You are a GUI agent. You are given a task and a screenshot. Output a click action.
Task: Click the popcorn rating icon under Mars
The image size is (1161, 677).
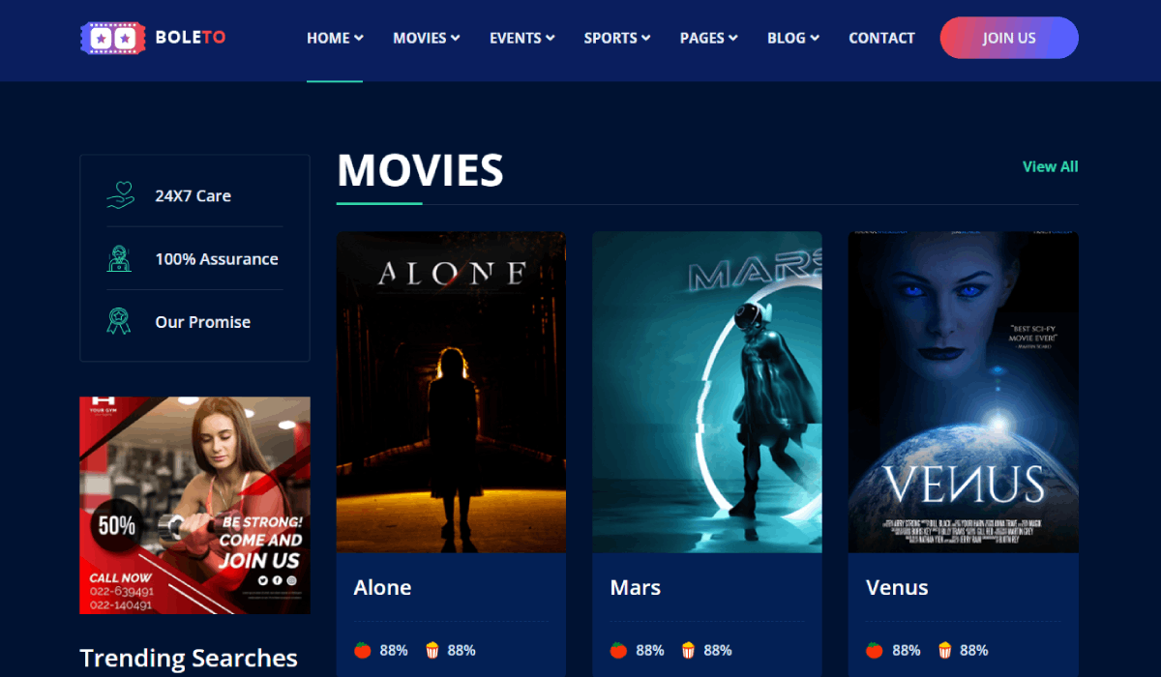click(689, 650)
